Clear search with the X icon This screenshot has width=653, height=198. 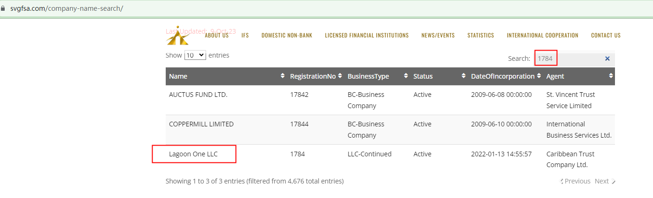(x=607, y=59)
